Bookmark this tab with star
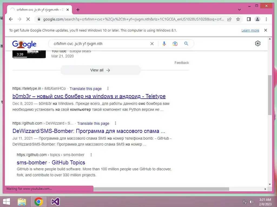Screen dimensions: 277x207 click(238, 19)
